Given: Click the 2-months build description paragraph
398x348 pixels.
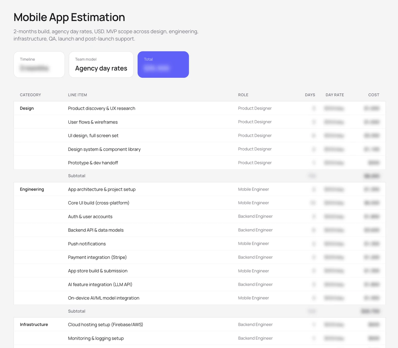Looking at the screenshot, I should pos(106,35).
